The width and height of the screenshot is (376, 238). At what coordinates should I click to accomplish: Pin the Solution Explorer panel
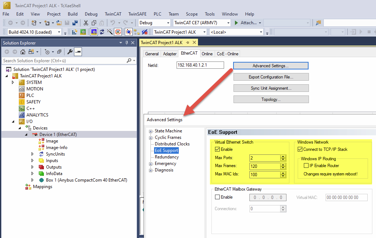tap(127, 43)
